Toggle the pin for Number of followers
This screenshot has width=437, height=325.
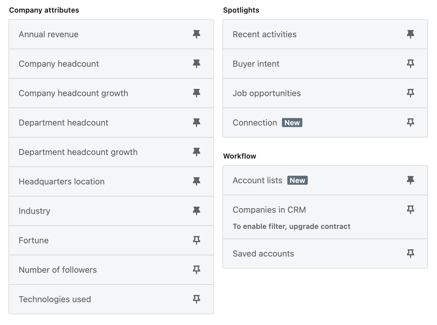[x=197, y=270]
